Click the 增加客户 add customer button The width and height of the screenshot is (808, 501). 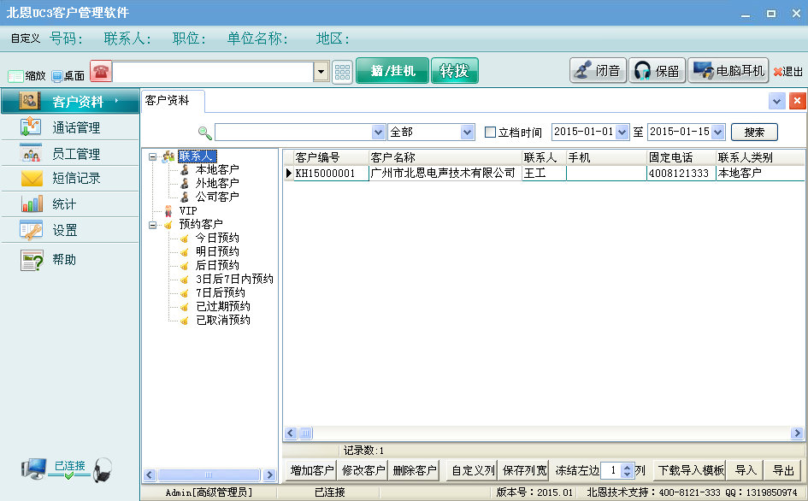click(310, 470)
